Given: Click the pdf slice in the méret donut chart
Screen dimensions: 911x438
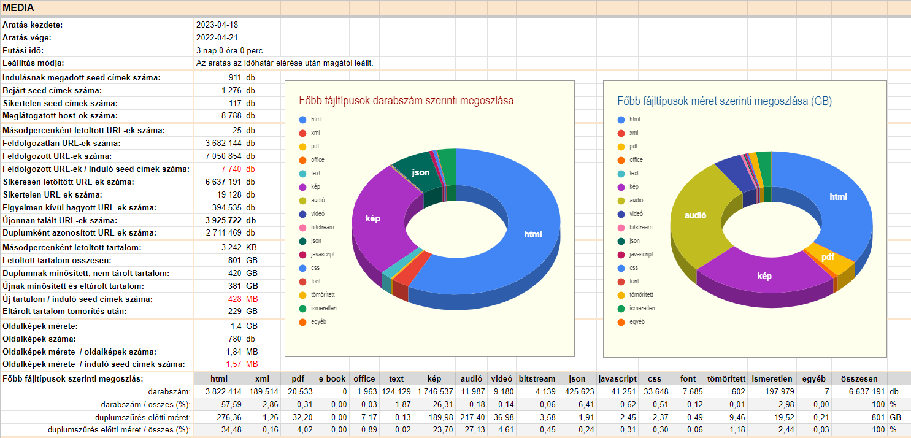Looking at the screenshot, I should (x=828, y=257).
